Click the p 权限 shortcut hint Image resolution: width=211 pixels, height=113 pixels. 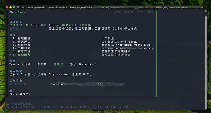coord(98,107)
